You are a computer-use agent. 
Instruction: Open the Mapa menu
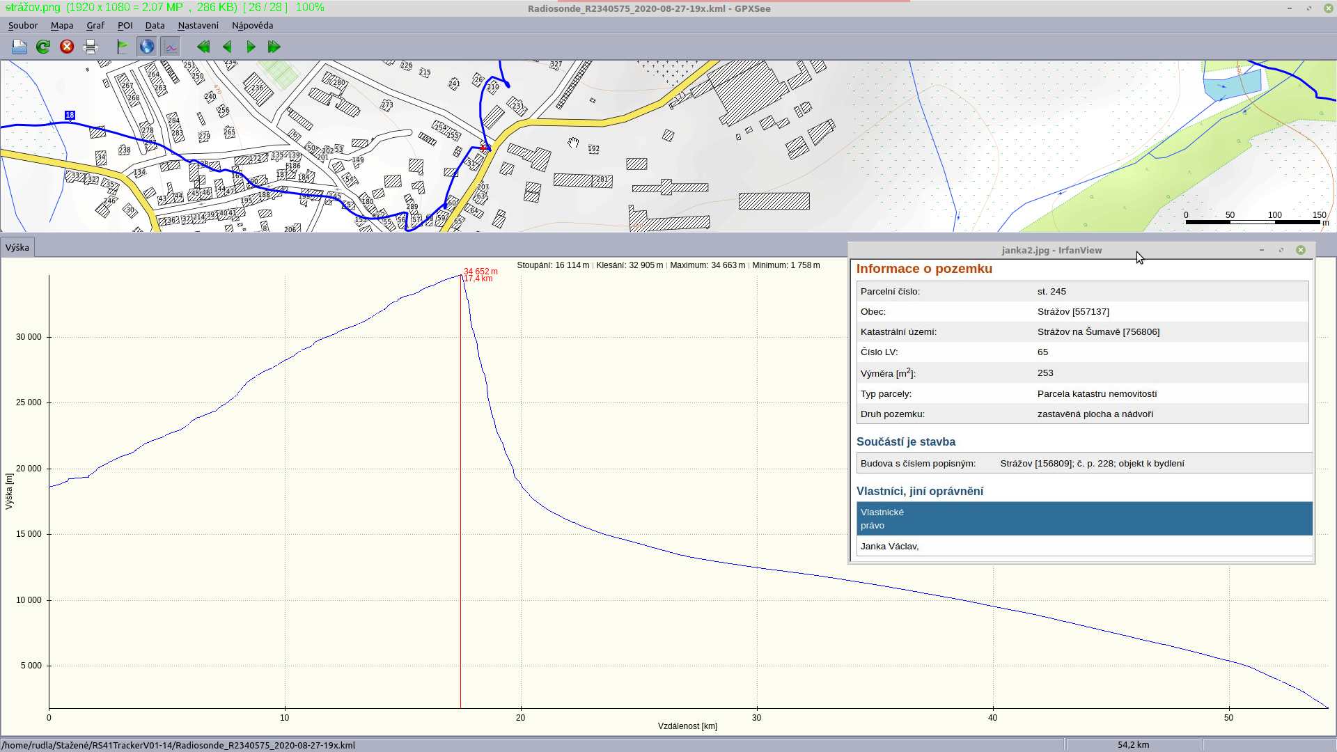(x=62, y=25)
